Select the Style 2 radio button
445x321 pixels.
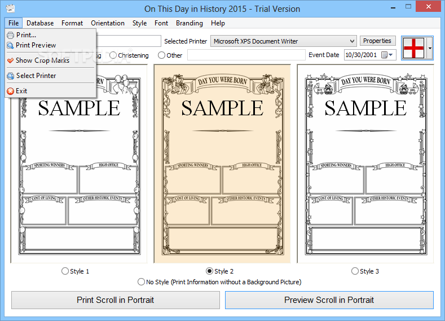[x=209, y=271]
